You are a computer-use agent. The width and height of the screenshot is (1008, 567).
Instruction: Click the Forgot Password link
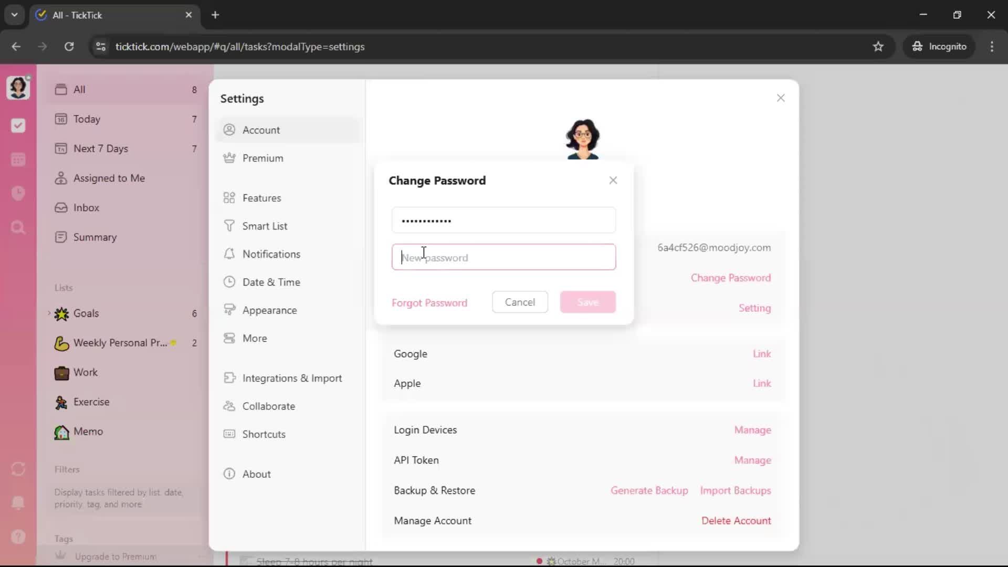tap(429, 303)
